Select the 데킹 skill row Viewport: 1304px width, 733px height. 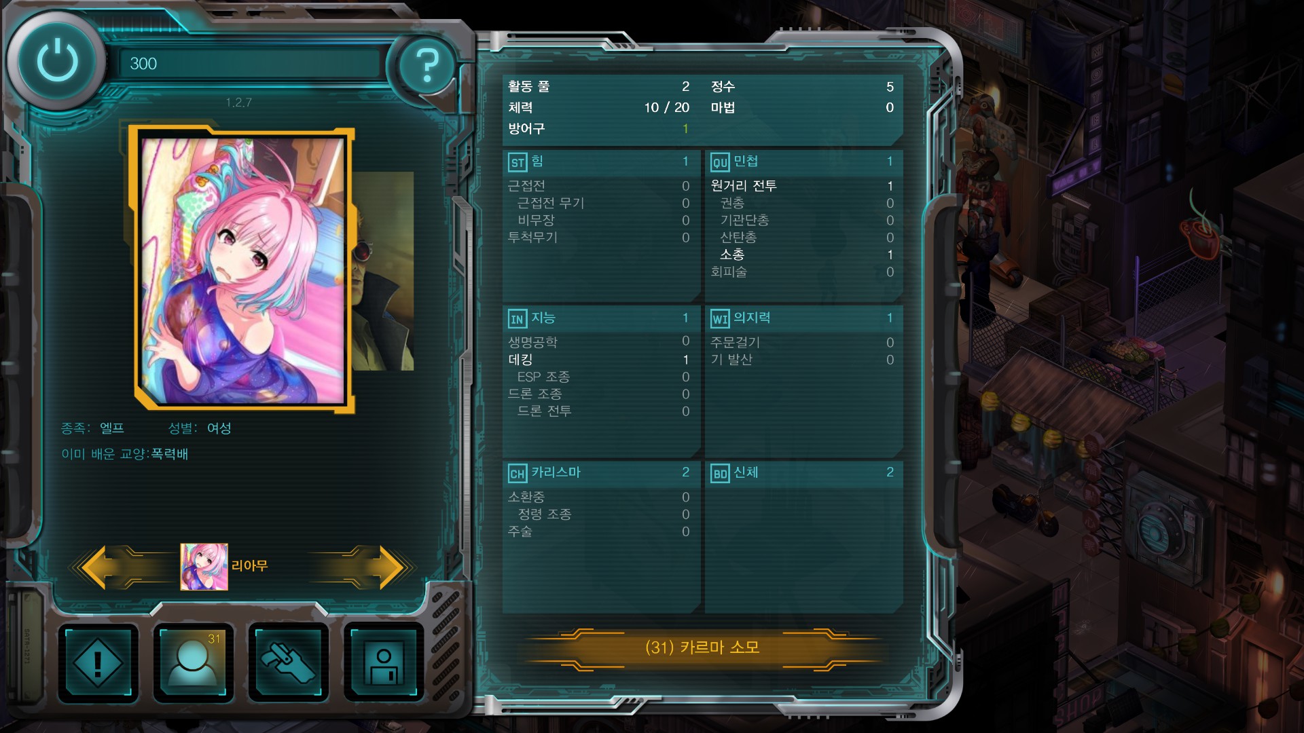click(600, 360)
